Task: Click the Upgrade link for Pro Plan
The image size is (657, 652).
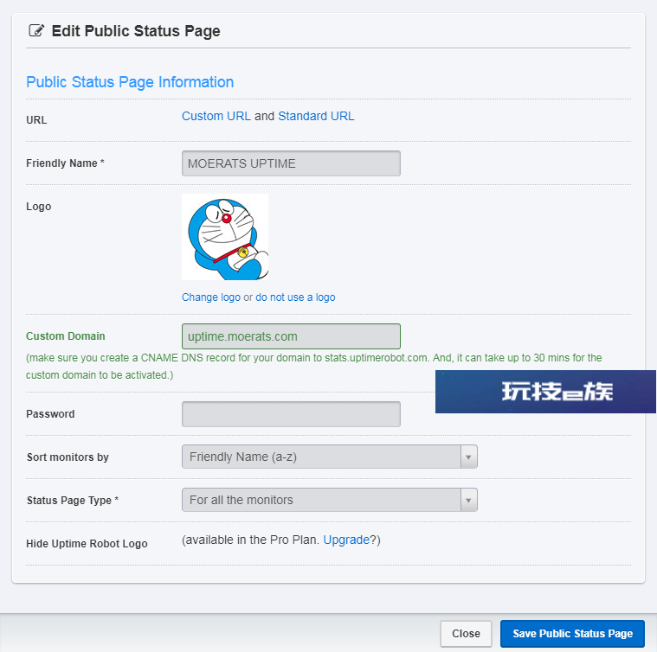Action: tap(346, 540)
